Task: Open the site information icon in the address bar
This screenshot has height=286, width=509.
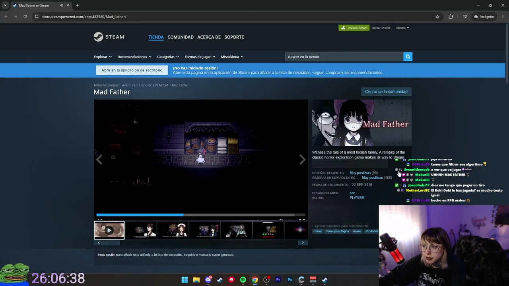Action: click(36, 17)
